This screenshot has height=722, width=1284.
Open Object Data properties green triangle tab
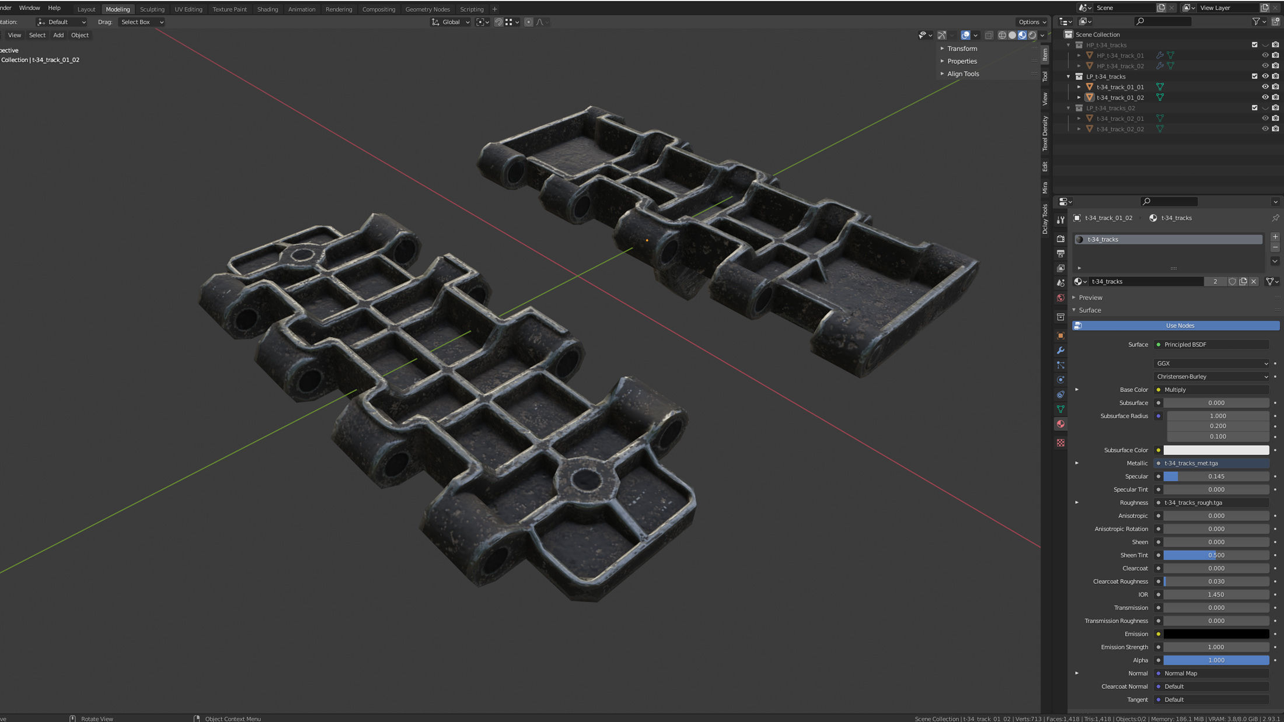coord(1060,409)
